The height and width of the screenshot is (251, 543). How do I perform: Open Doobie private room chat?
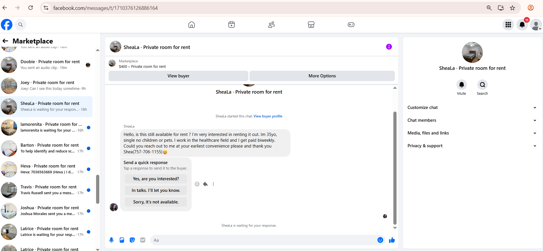(46, 65)
